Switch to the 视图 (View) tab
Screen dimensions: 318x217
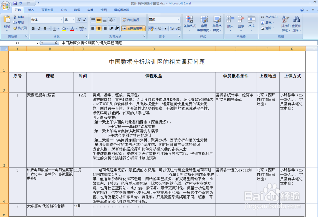click(103, 10)
